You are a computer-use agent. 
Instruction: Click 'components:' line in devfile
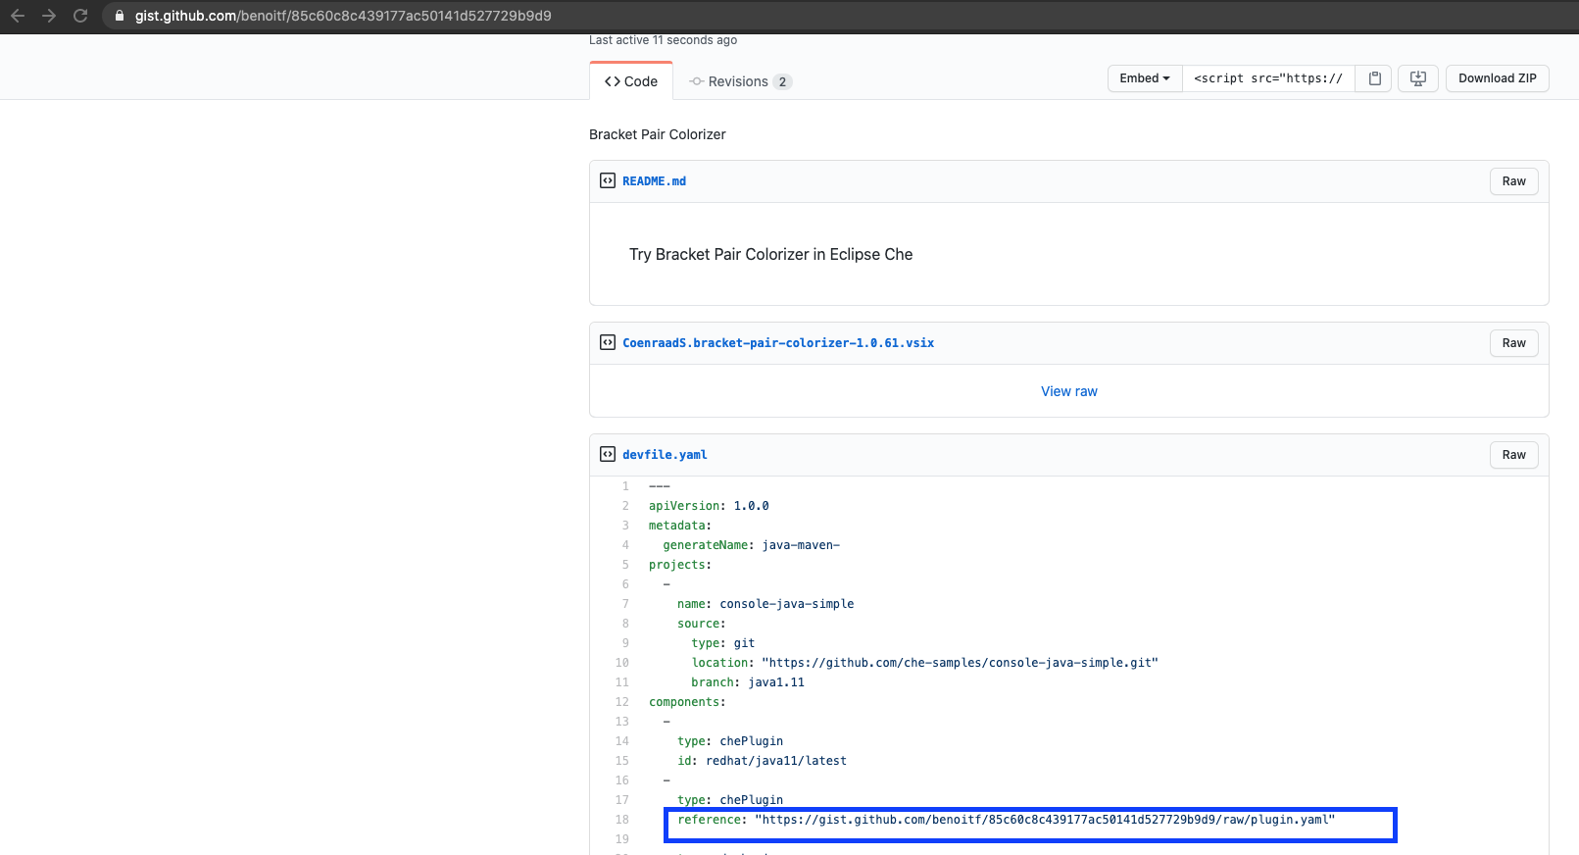687,702
